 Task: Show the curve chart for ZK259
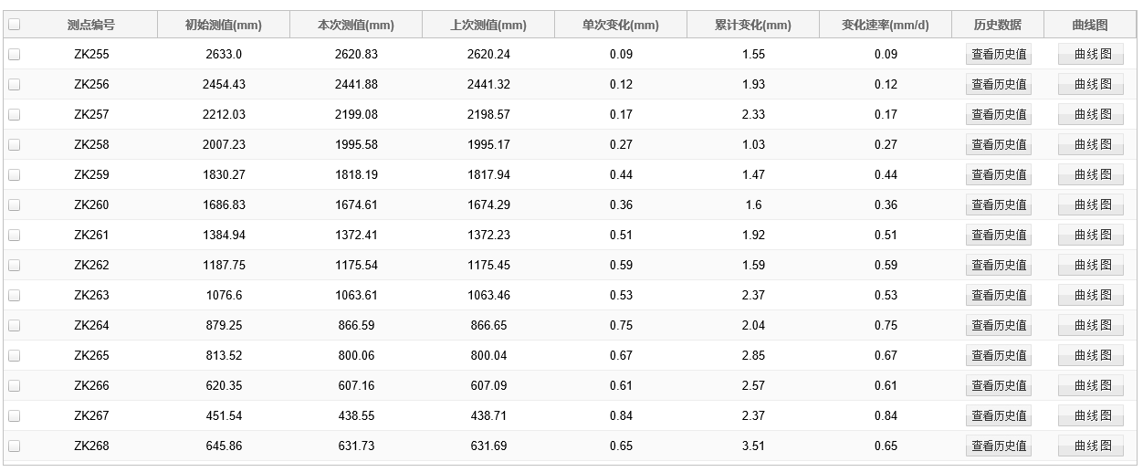[x=1091, y=175]
